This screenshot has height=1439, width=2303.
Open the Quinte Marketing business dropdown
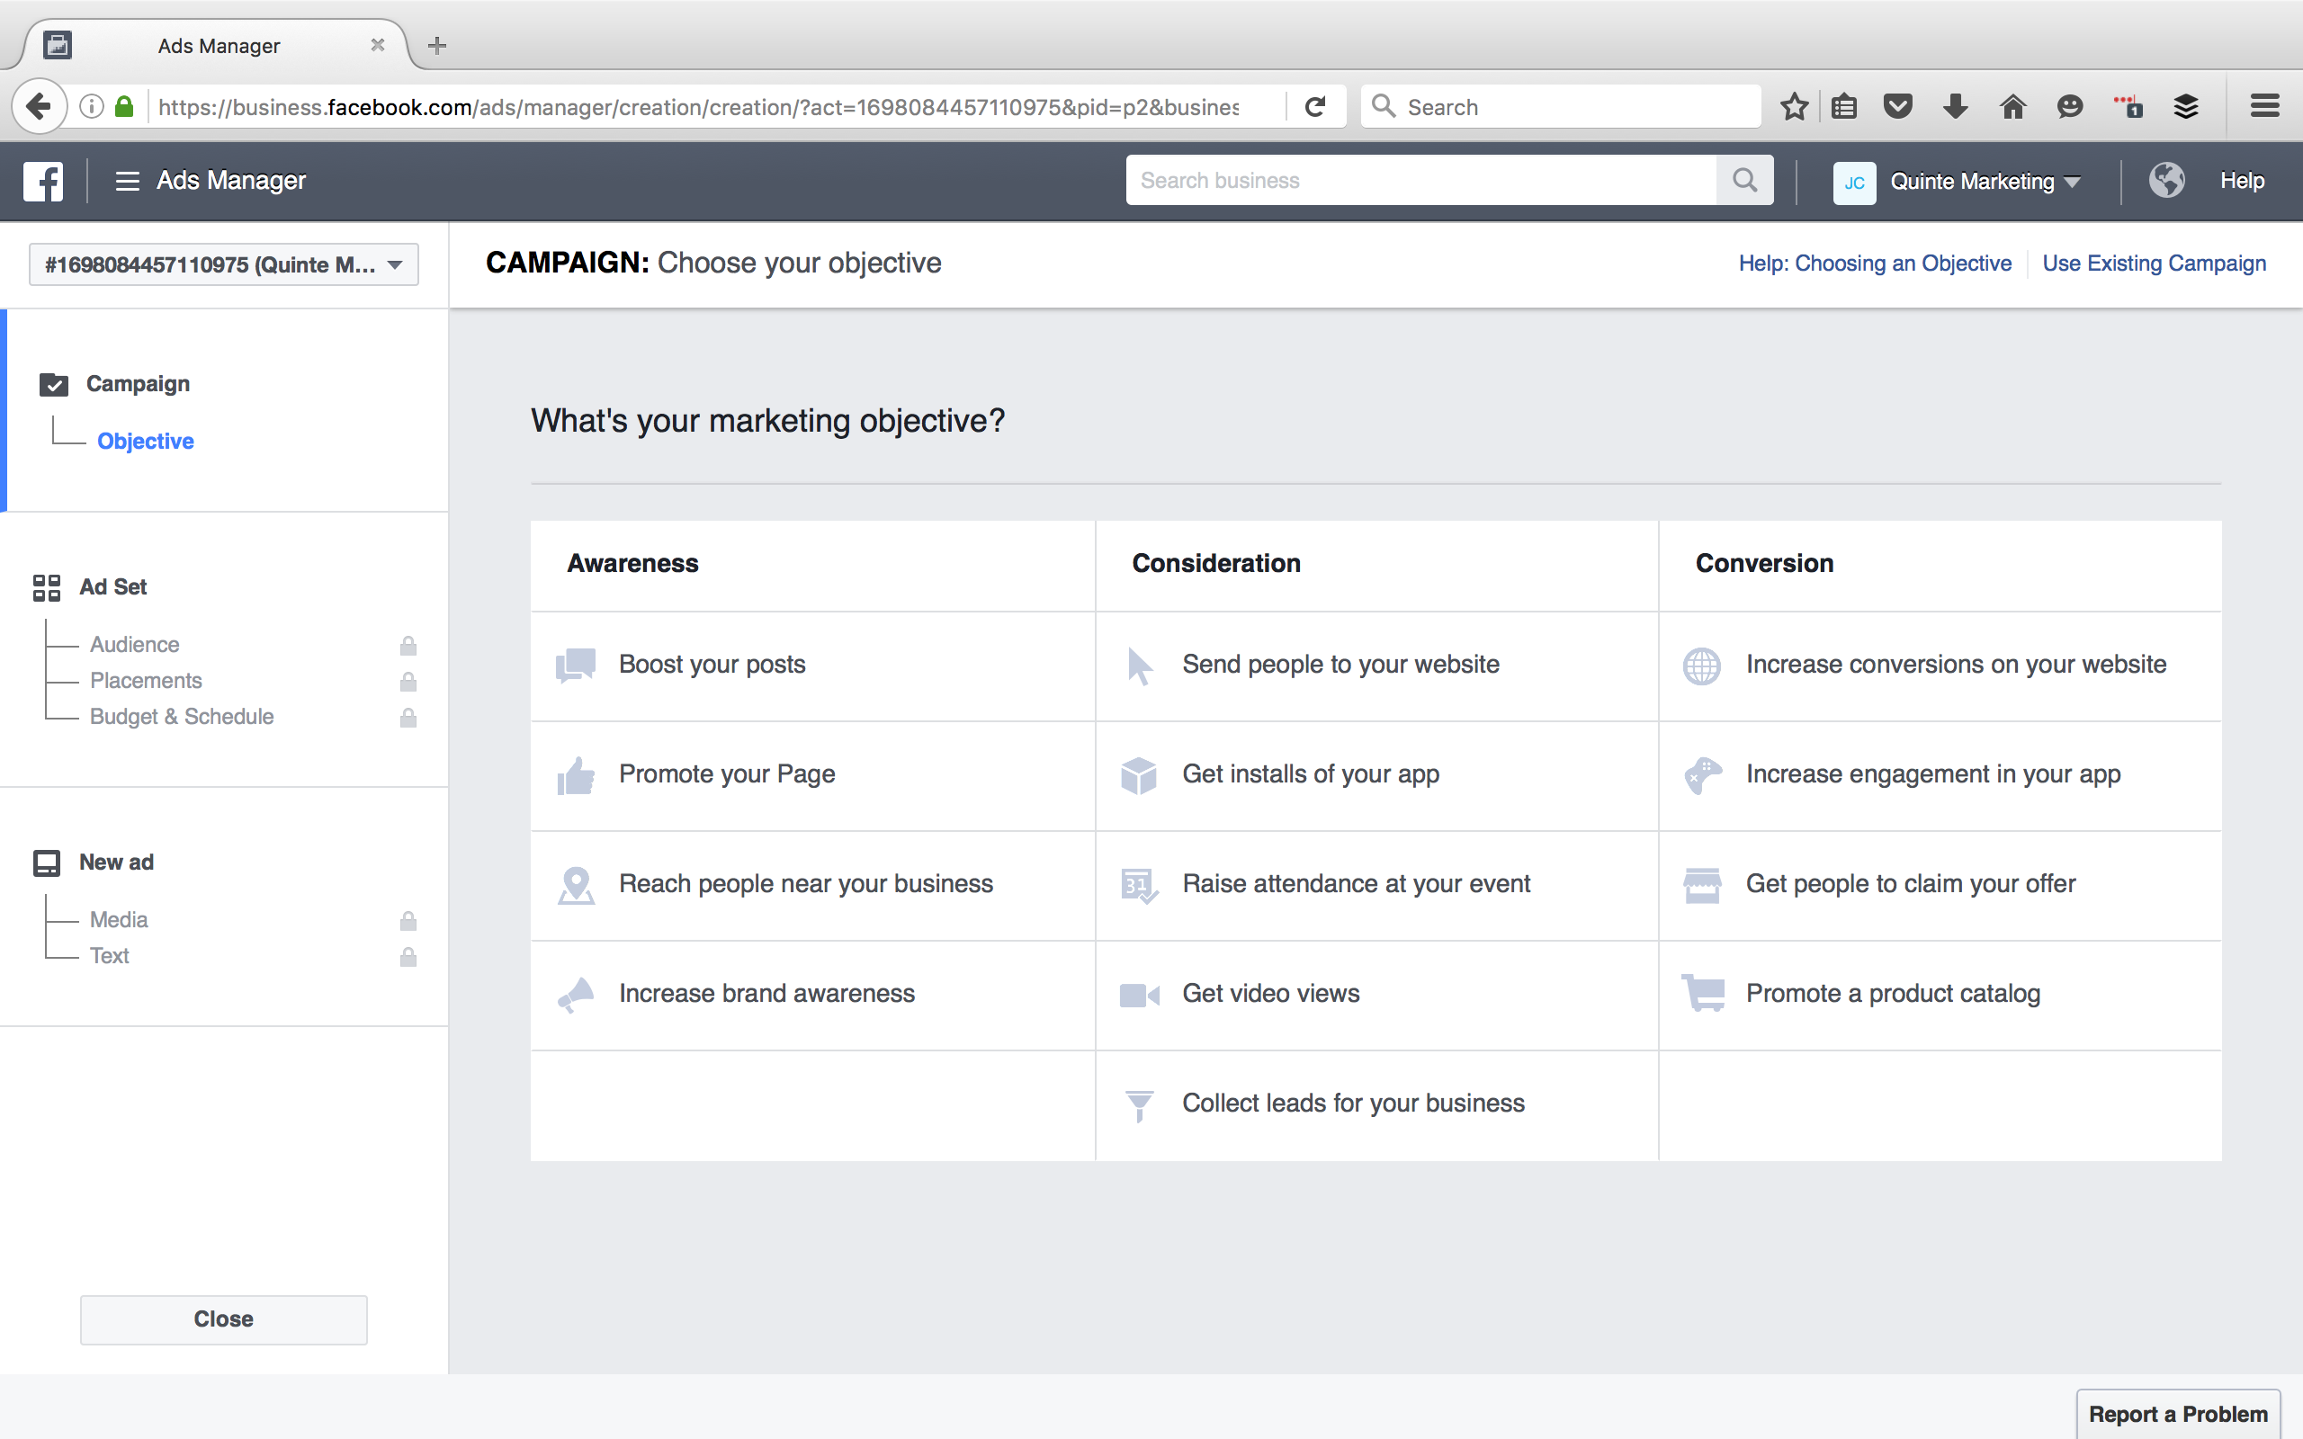[x=1985, y=181]
